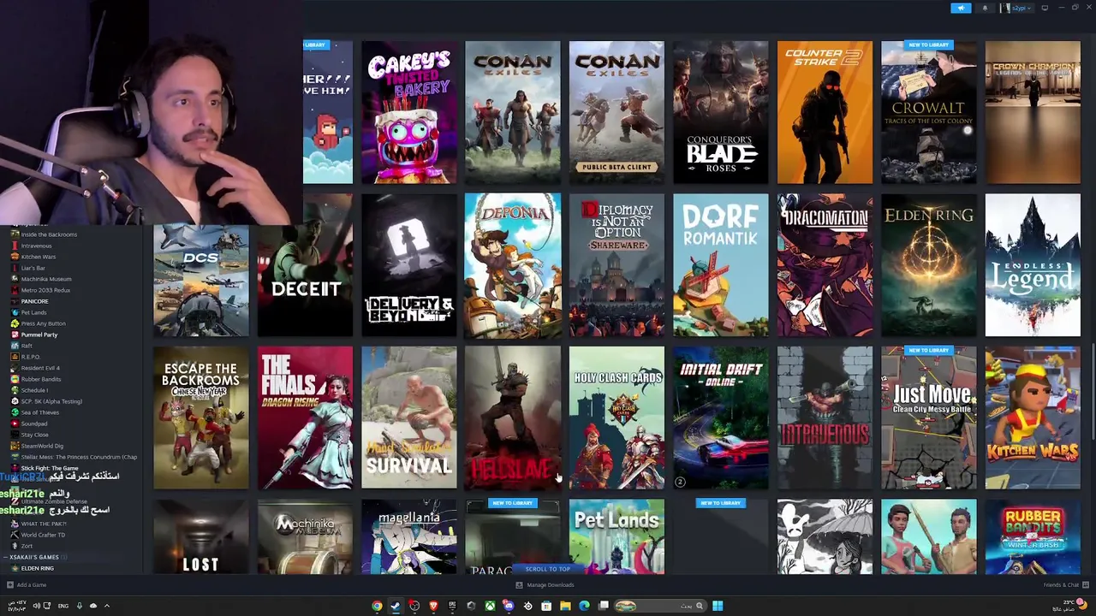Select R.E.P.O. in the library list
Image resolution: width=1096 pixels, height=616 pixels.
(x=31, y=357)
